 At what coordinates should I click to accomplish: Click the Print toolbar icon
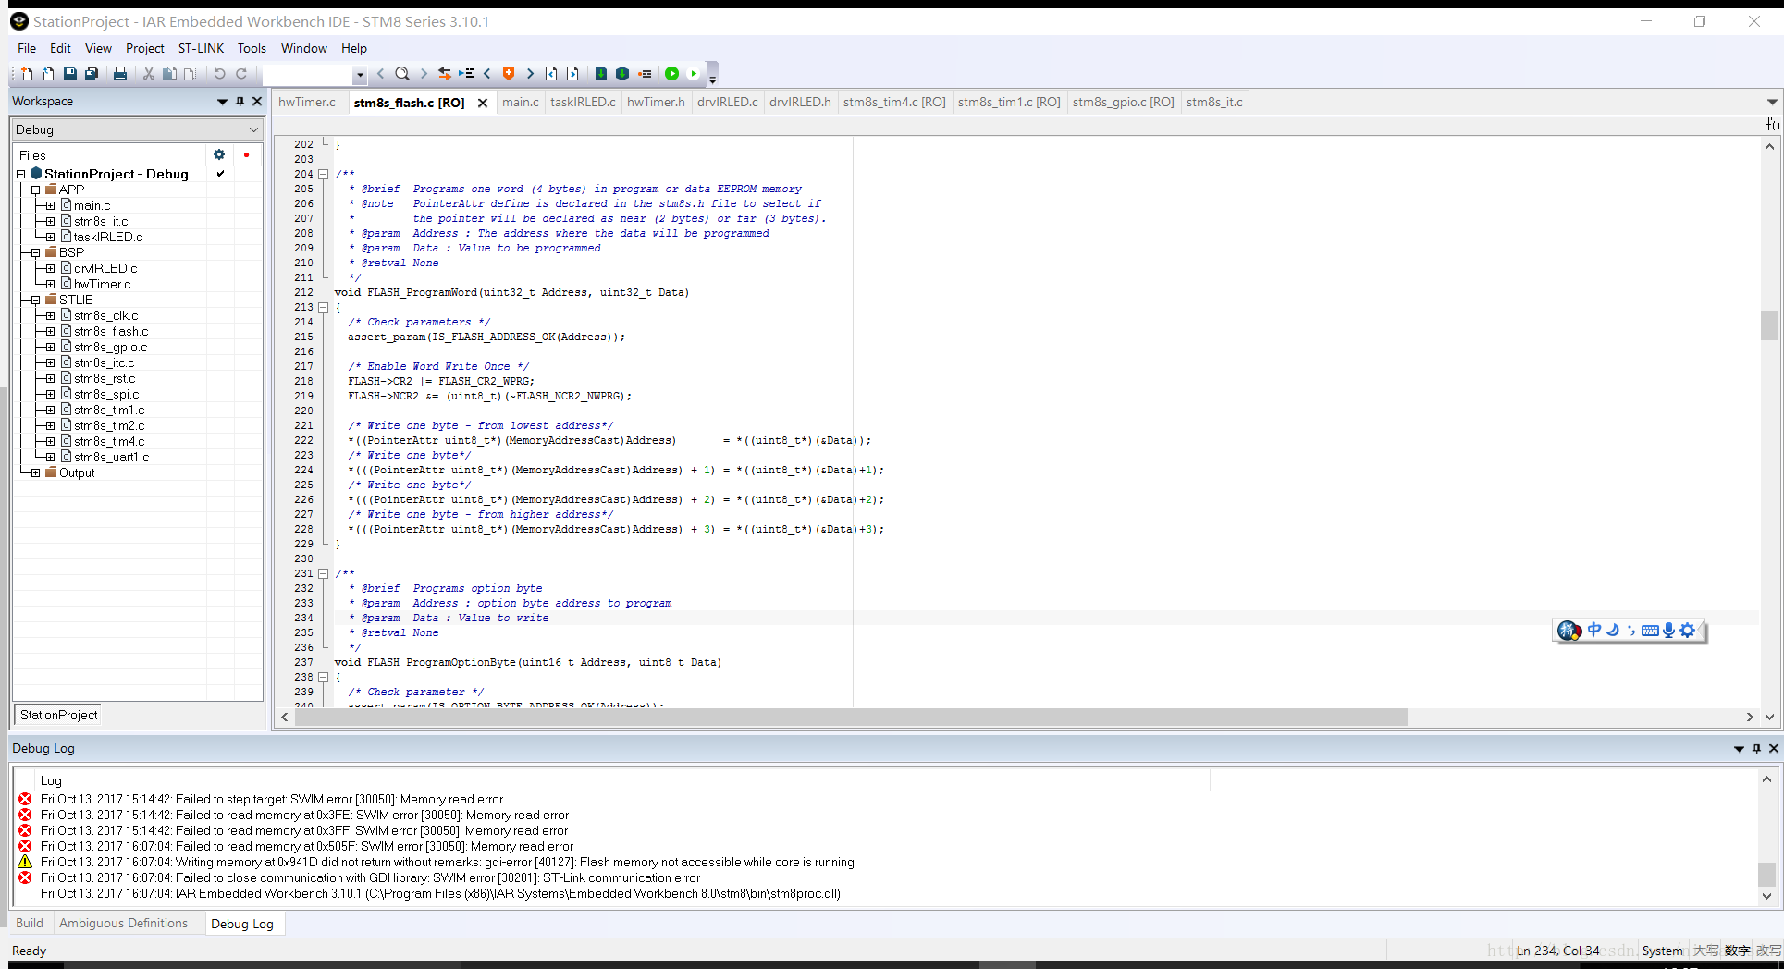coord(119,74)
